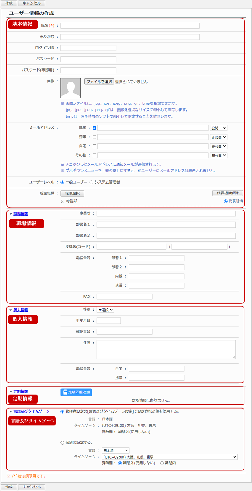
Task: Open the その他 email visibility dropdown
Action: click(x=218, y=156)
